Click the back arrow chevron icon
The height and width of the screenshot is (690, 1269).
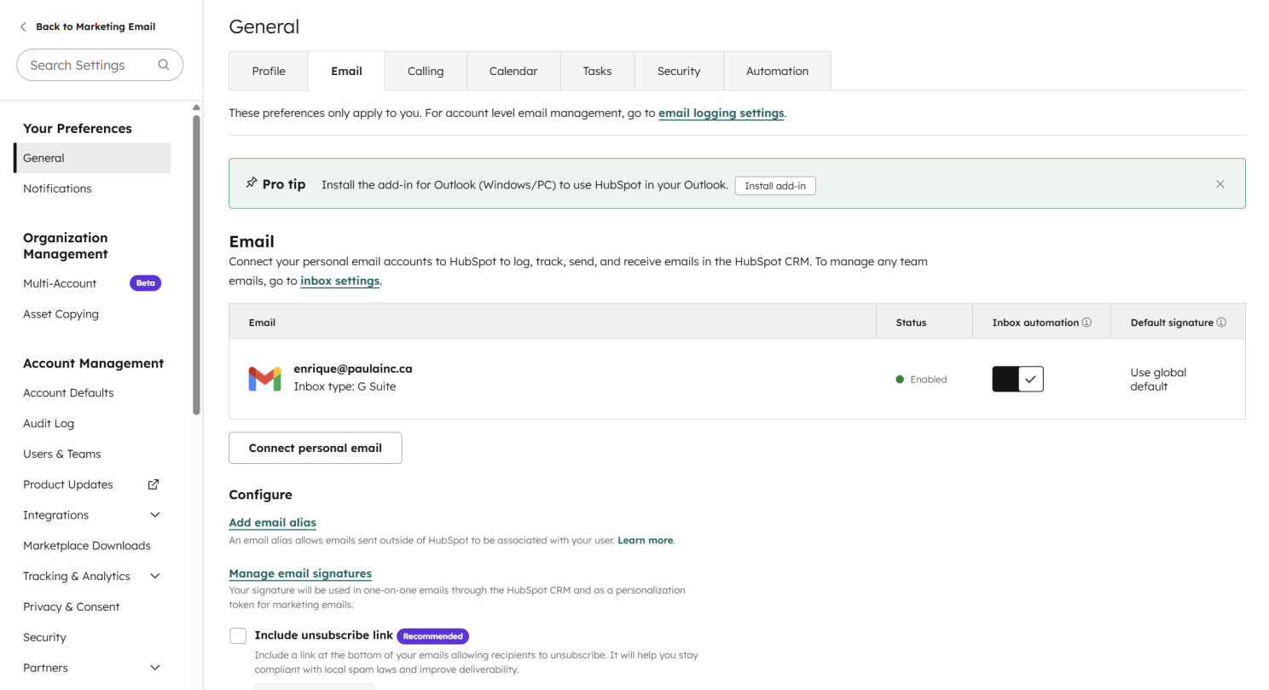click(x=23, y=26)
